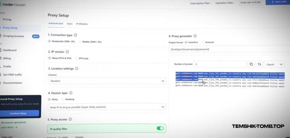Switch to the Users tab
This screenshot has width=290, height=138.
pyautogui.click(x=70, y=24)
